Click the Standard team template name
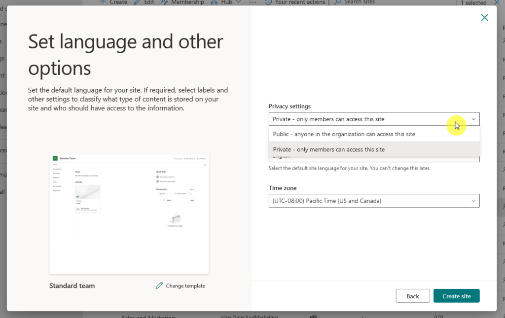 coord(72,286)
